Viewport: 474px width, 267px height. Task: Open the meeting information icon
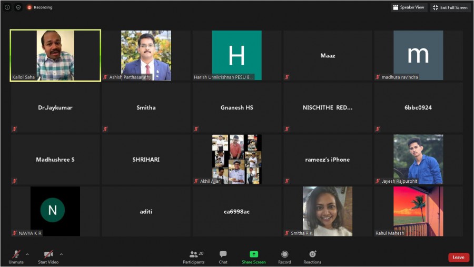7,7
